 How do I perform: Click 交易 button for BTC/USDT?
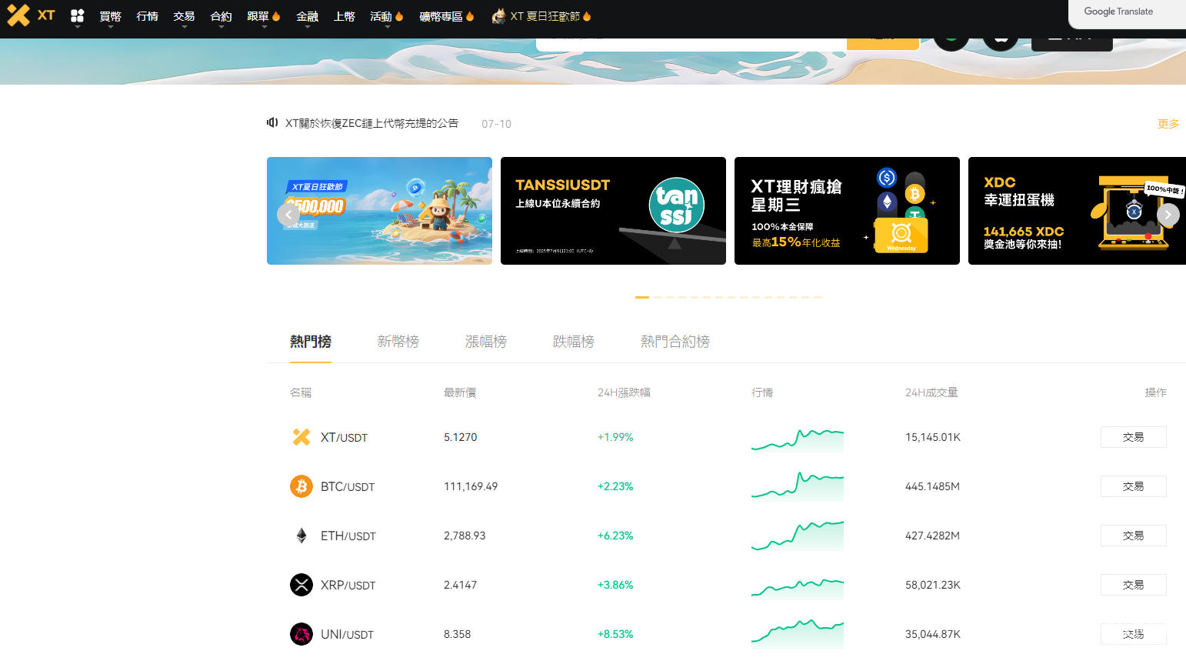(x=1133, y=486)
